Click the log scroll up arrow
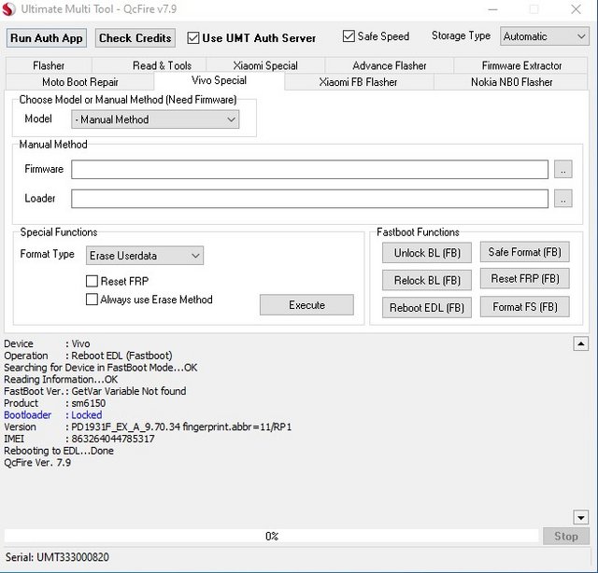This screenshot has width=598, height=573. pos(580,343)
